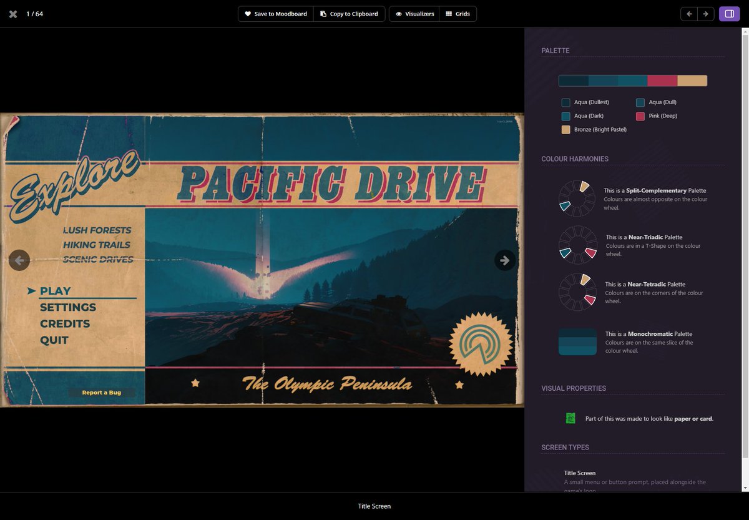Click the Pacific Drive title logo
Viewport: 749px width, 520px height.
point(331,185)
